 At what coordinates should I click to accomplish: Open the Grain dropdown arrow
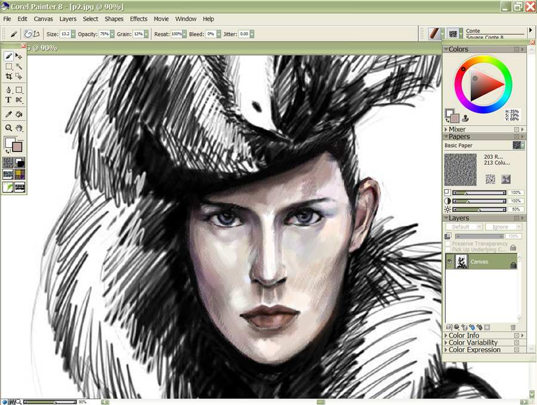(146, 34)
